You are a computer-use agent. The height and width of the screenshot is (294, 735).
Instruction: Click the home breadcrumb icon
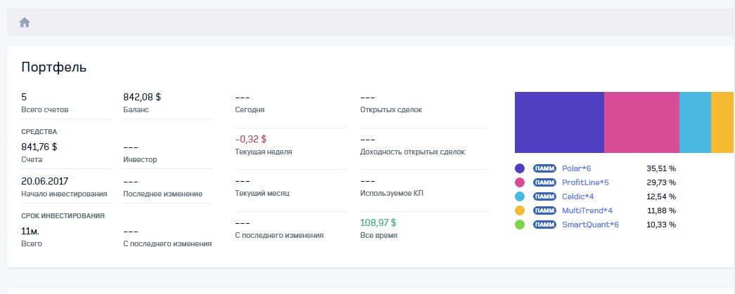click(25, 22)
